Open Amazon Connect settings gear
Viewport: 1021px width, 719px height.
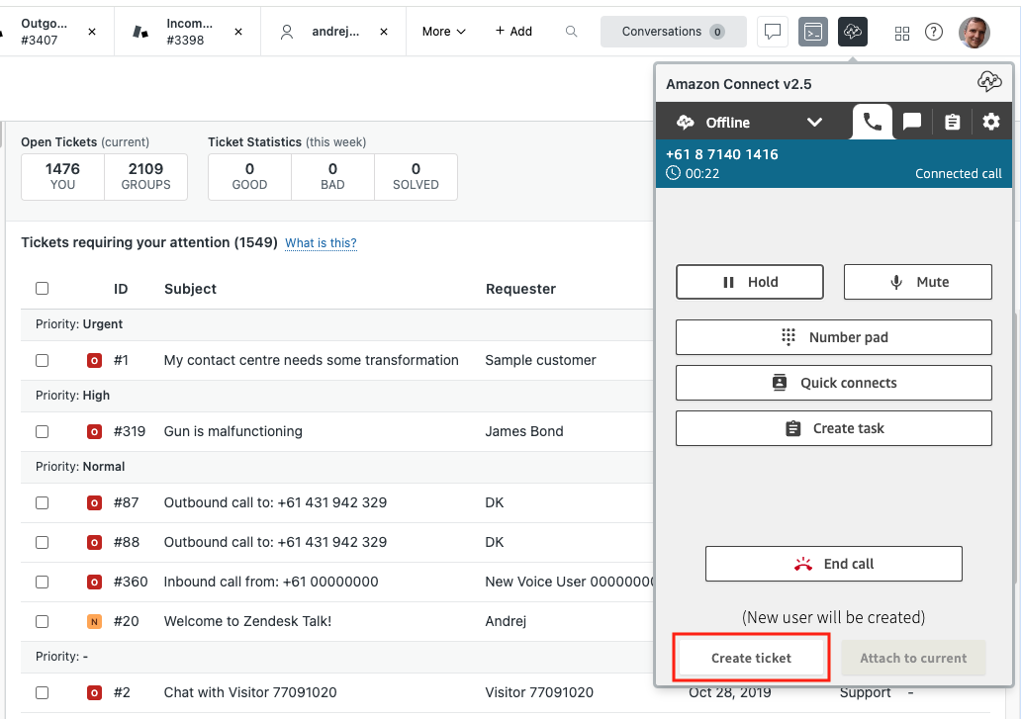(991, 122)
